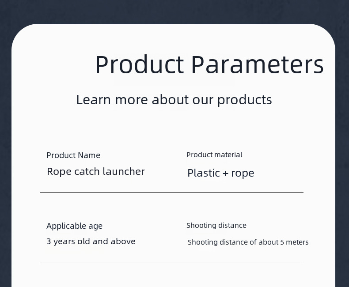349x287 pixels.
Task: Click the 'Plastic + rope' value text
Action: (x=220, y=173)
